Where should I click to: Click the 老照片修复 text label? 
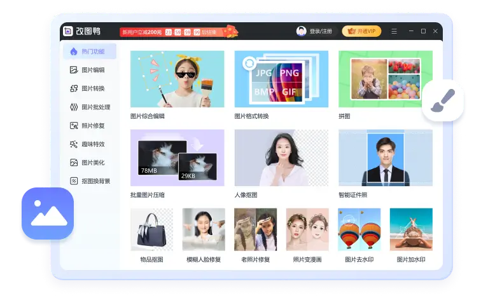coord(255,259)
